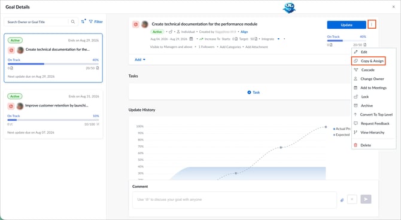Click owner avatar on the retention card
The width and height of the screenshot is (401, 220).
coord(20,106)
